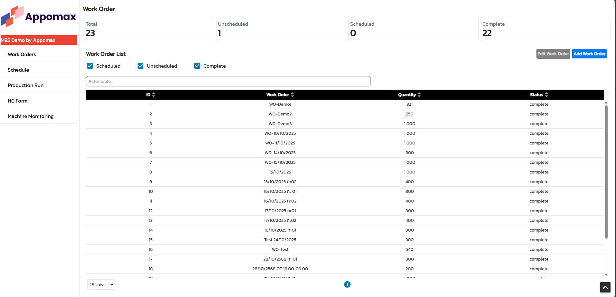This screenshot has width=616, height=297.
Task: Sort by Quantity column arrows
Action: pos(419,95)
